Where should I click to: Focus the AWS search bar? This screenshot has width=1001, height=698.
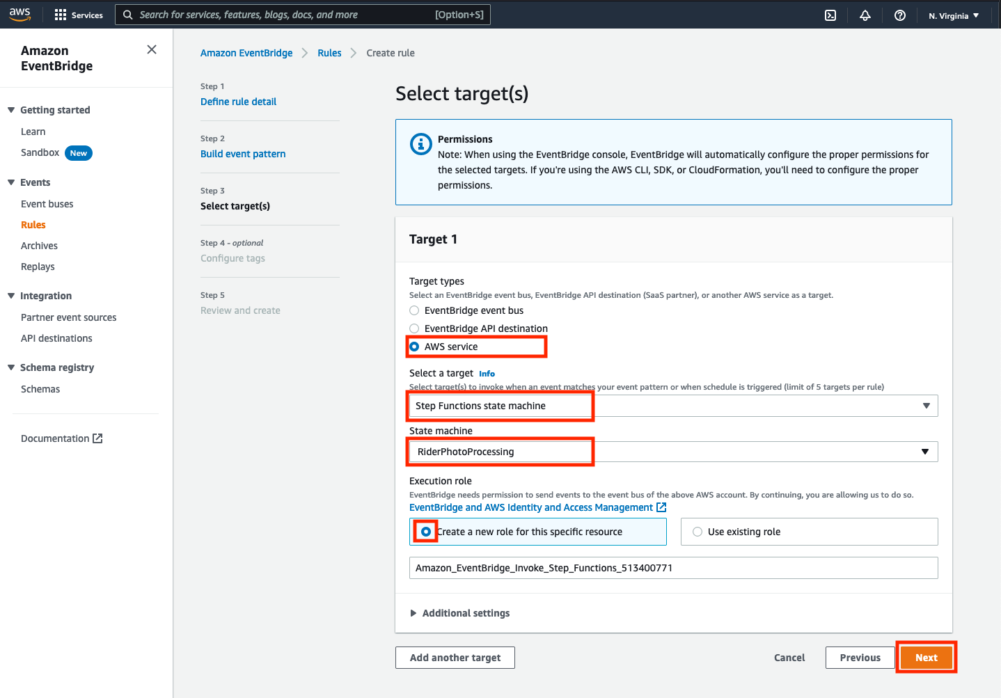pyautogui.click(x=303, y=15)
